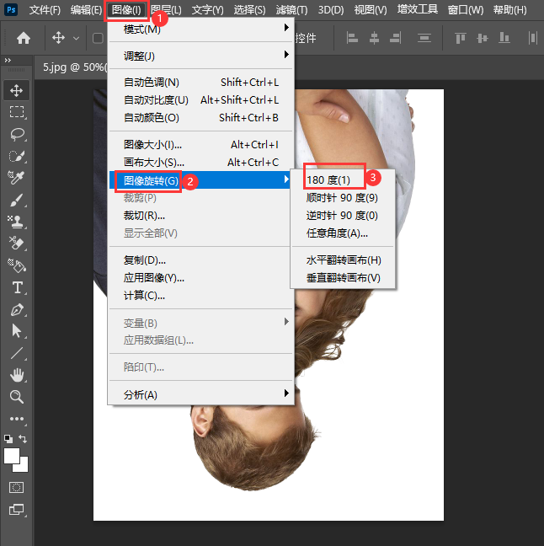Select the Horizontal Type tool

17,287
